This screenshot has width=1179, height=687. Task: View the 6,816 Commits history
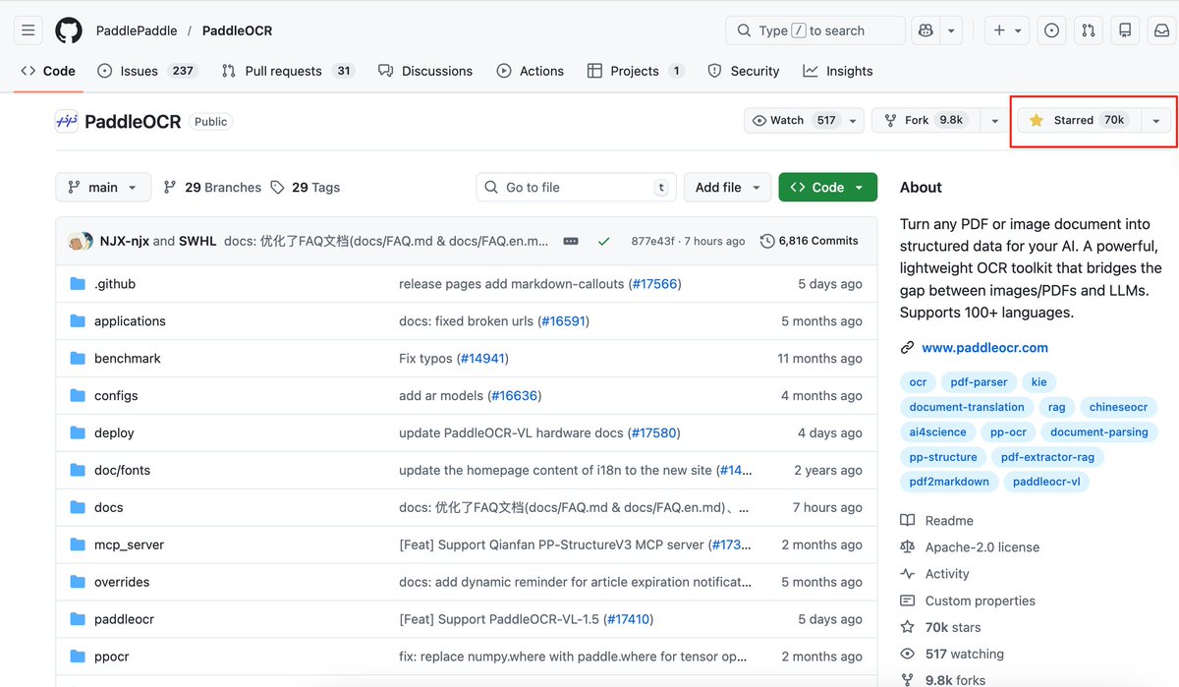click(x=809, y=241)
